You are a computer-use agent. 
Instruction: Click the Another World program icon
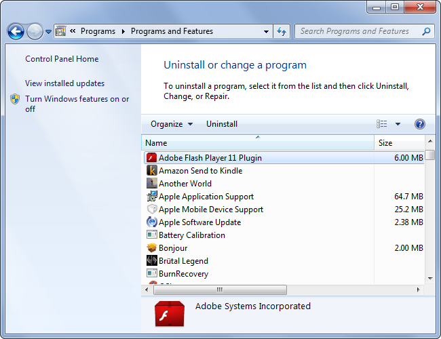tap(152, 184)
